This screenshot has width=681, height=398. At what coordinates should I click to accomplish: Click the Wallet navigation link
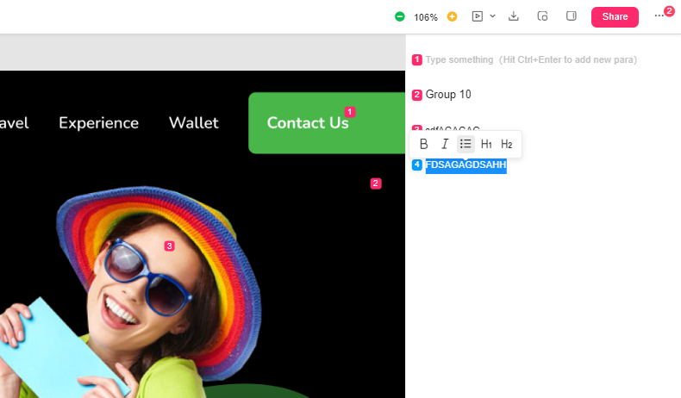194,123
